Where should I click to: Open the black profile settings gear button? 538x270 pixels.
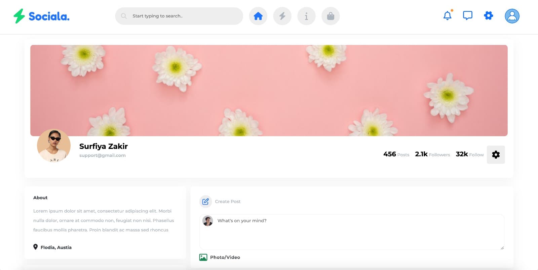(496, 155)
